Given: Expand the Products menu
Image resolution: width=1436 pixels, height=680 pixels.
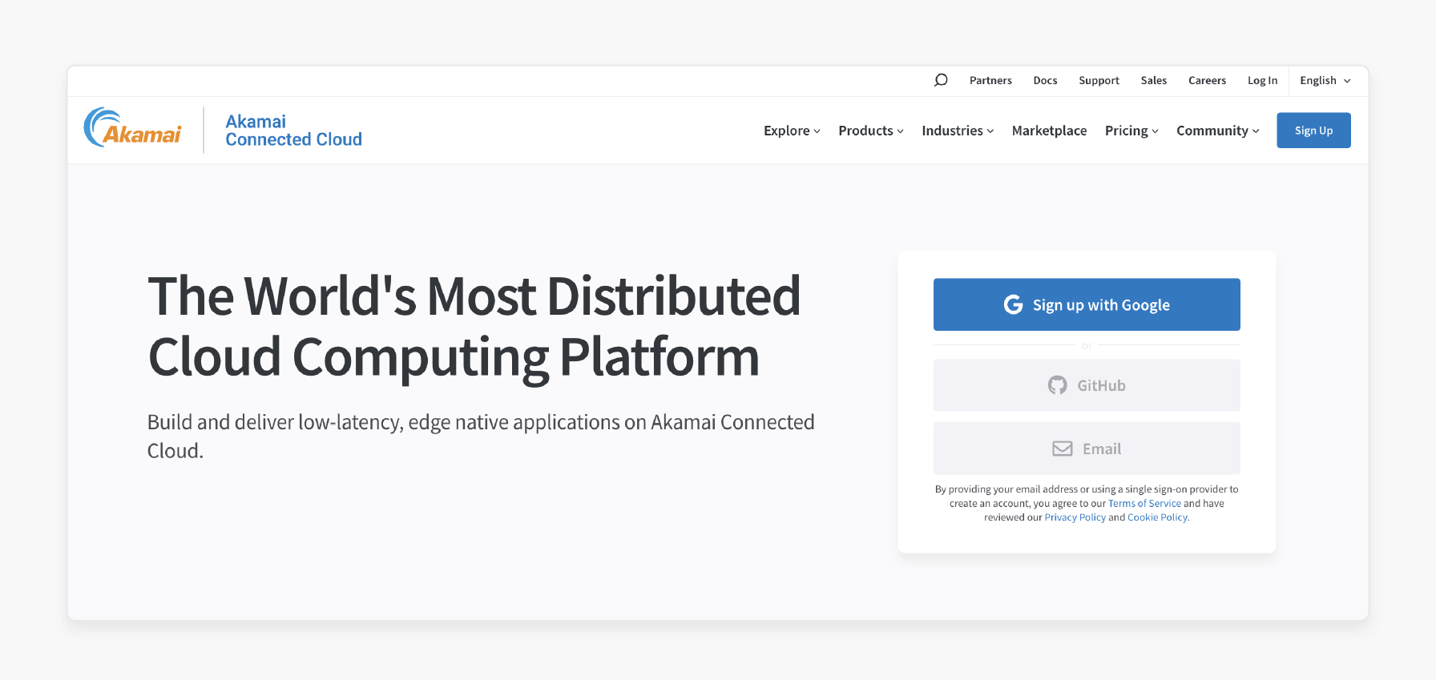Looking at the screenshot, I should (871, 131).
